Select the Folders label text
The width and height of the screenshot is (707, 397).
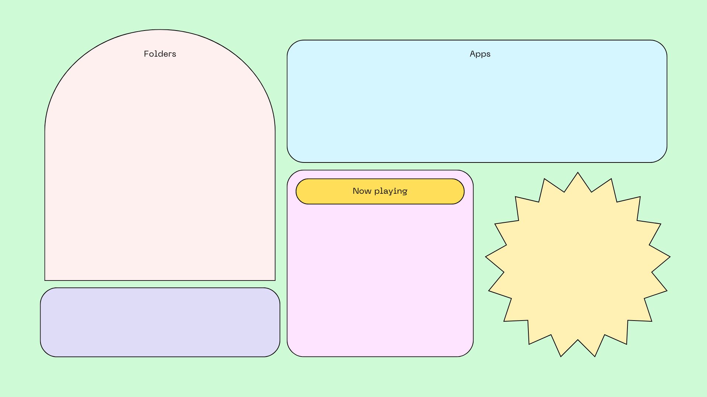(x=160, y=54)
